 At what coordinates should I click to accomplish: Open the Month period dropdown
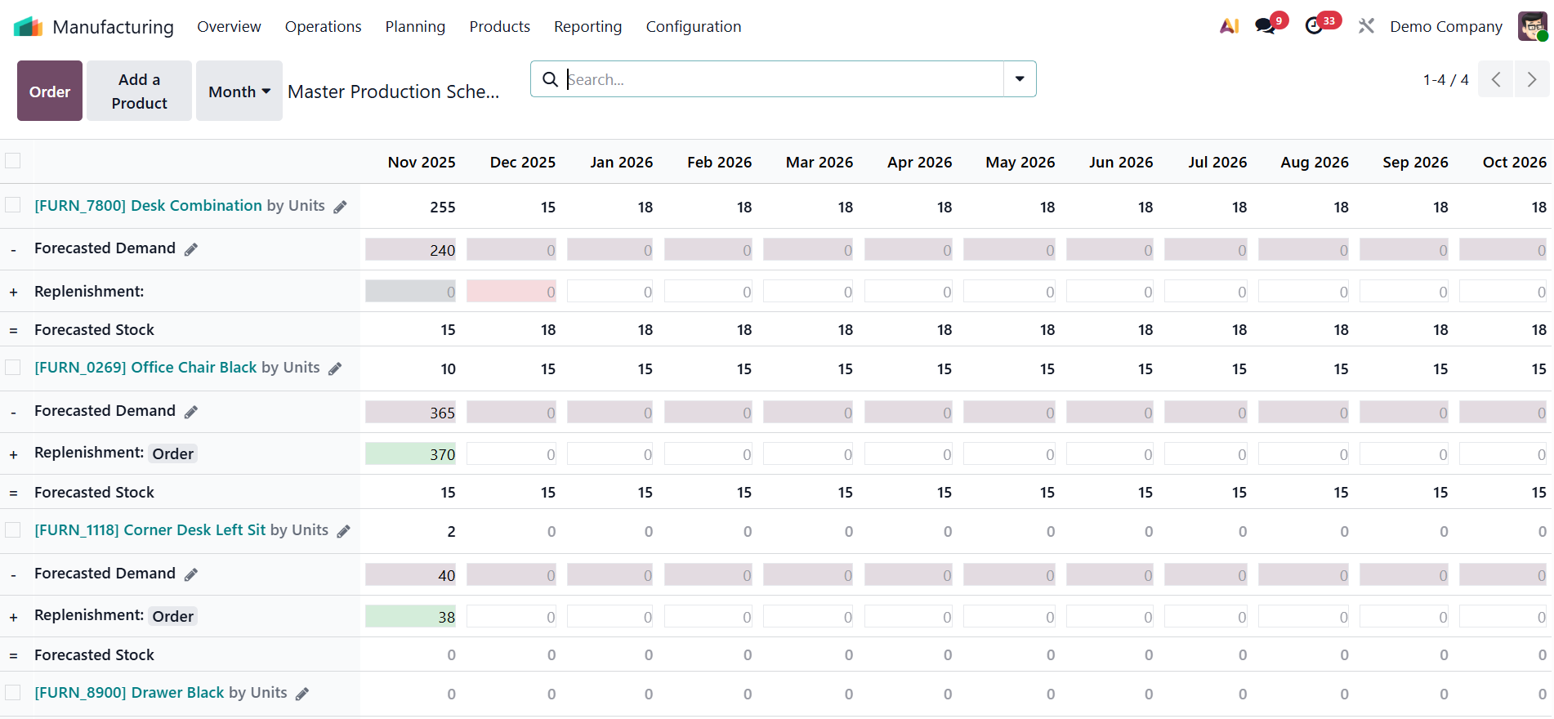(x=239, y=92)
